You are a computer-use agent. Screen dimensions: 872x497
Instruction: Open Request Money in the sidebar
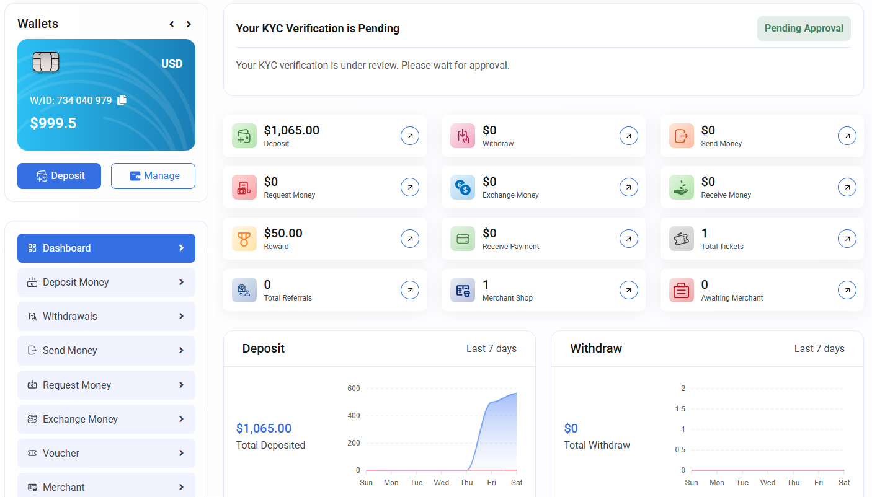[x=106, y=385]
